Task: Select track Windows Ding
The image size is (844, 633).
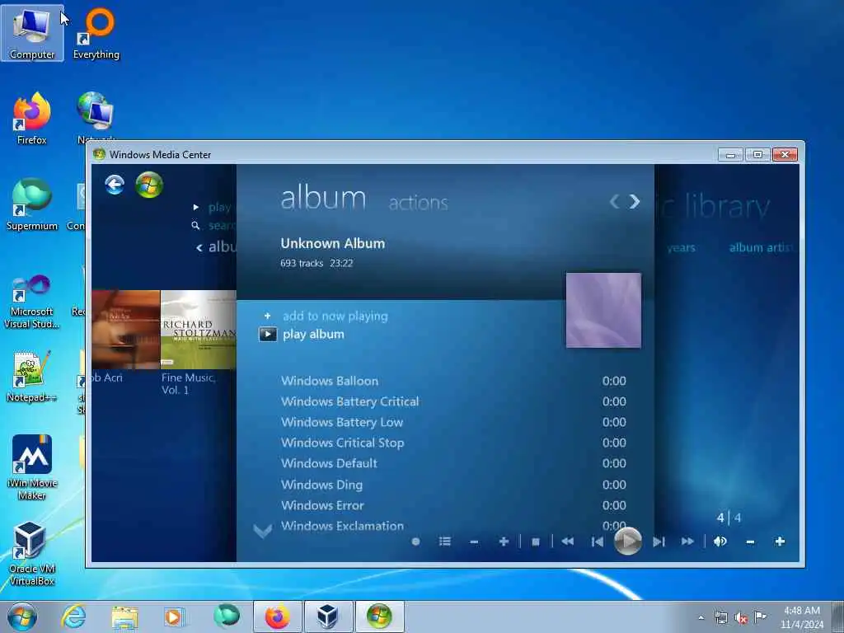Action: [x=453, y=485]
